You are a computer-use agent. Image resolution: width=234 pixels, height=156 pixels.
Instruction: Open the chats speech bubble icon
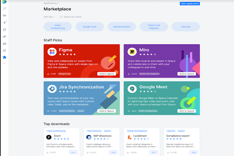[5, 16]
